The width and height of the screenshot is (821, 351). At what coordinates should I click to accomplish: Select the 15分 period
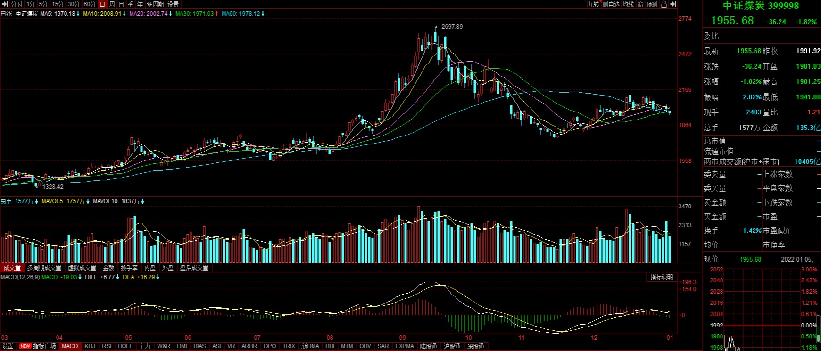tap(58, 4)
